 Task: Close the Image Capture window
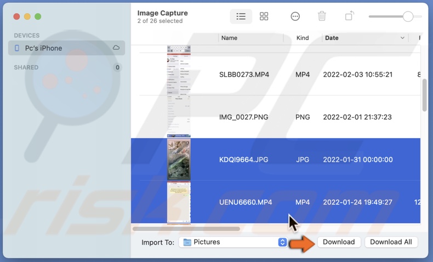pyautogui.click(x=16, y=16)
